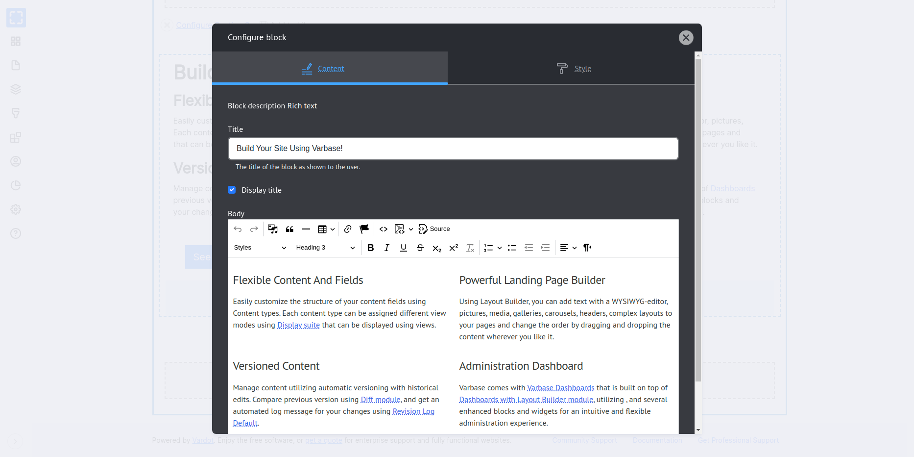This screenshot has height=457, width=914.
Task: Open People user icon in background sidebar
Action: pos(16,161)
